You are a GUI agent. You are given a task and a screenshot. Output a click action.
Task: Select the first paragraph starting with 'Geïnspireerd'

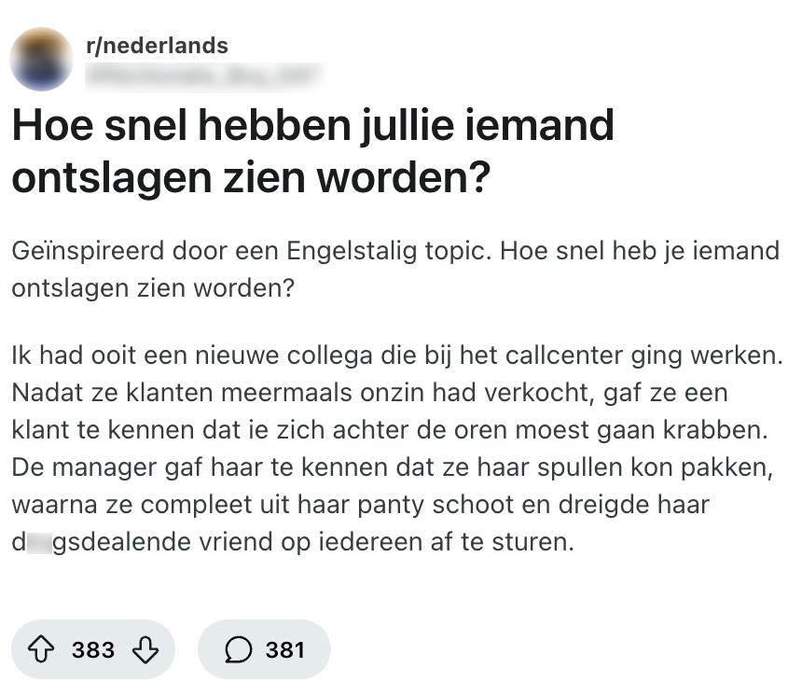(x=392, y=269)
